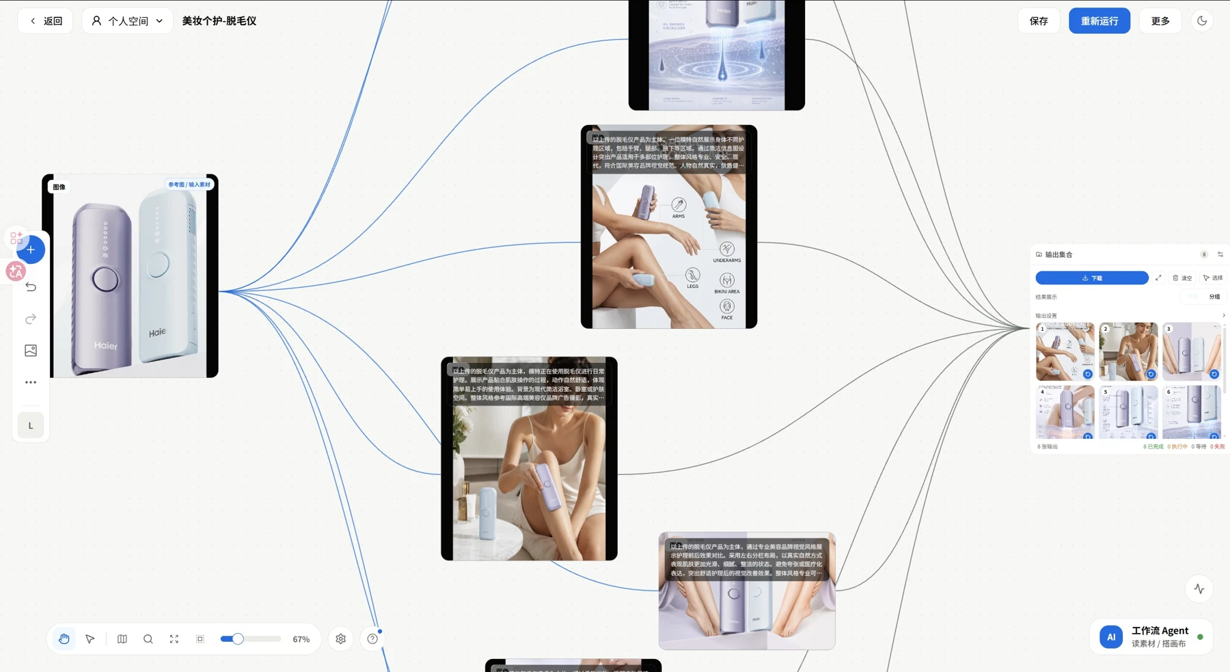Click the 图像 label on input node

[59, 187]
